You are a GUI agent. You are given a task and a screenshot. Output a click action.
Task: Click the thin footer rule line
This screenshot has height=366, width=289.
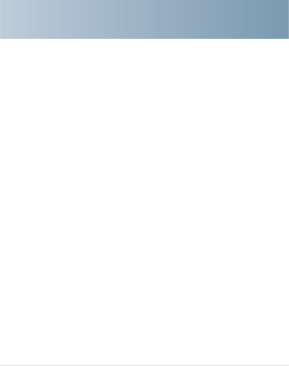[x=144, y=365]
